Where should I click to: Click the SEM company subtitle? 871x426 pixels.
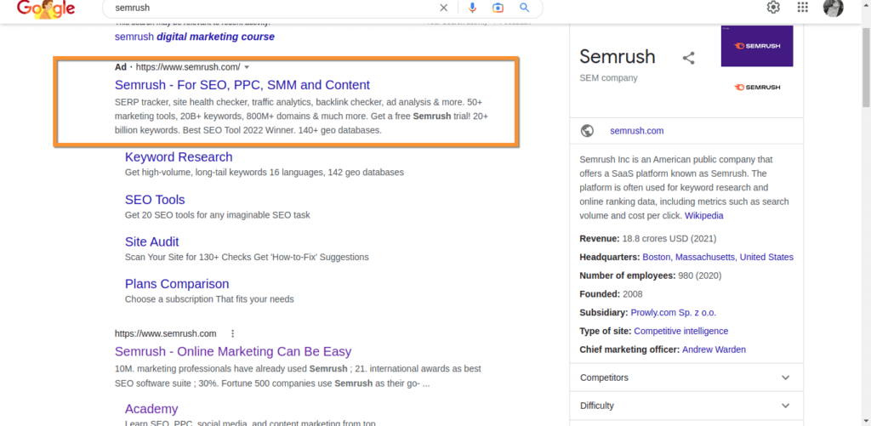[x=608, y=78]
